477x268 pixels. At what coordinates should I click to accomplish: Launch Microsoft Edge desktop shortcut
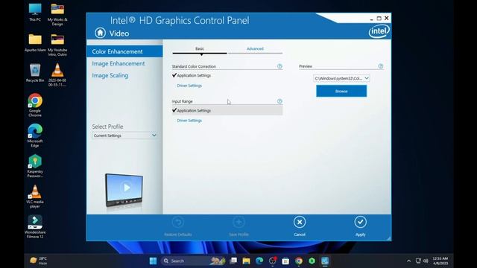pos(35,135)
